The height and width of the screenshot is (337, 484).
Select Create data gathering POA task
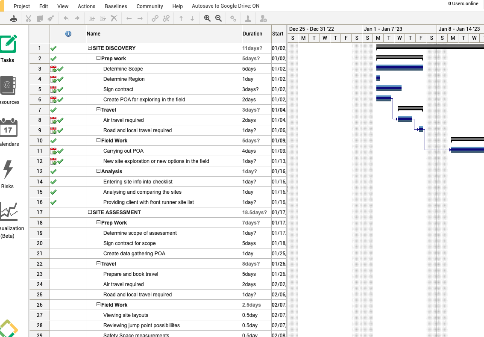click(134, 253)
